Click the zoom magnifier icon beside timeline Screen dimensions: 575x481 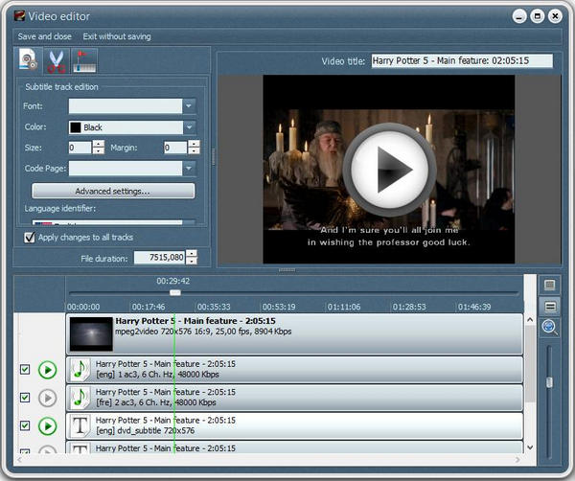(550, 329)
